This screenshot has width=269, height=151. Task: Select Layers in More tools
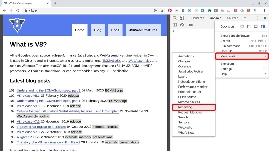pyautogui.click(x=194, y=77)
